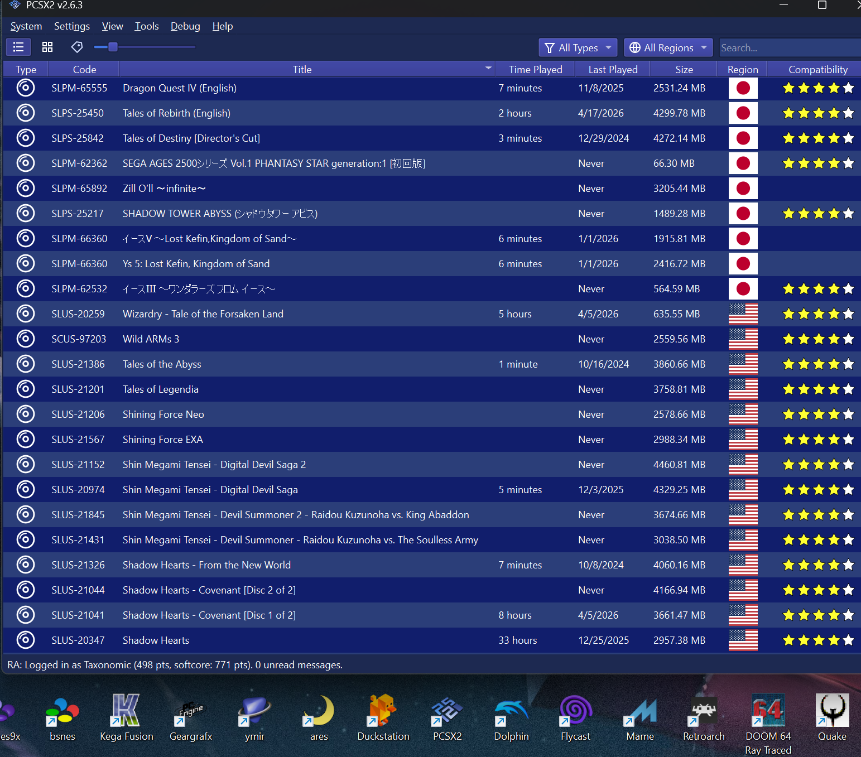Select Raidou Kuzunoha vs. King Abaddon title

click(296, 515)
